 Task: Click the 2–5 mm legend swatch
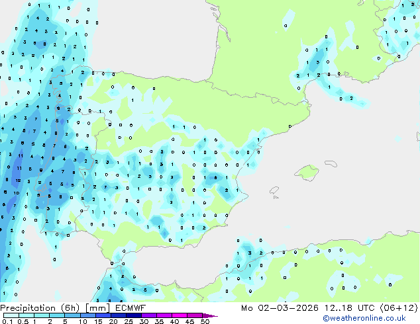[x=57, y=315]
